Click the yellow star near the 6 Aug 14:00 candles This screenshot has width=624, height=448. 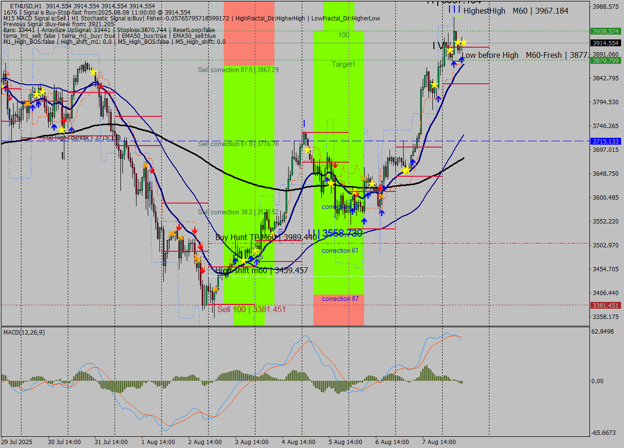pos(406,171)
